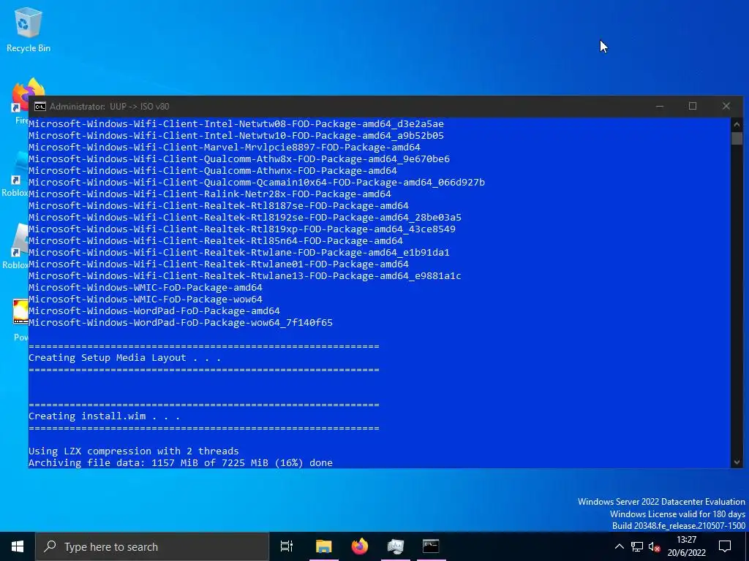Click 'Using LZX compression with 2 threads'
749x561 pixels.
(x=134, y=451)
